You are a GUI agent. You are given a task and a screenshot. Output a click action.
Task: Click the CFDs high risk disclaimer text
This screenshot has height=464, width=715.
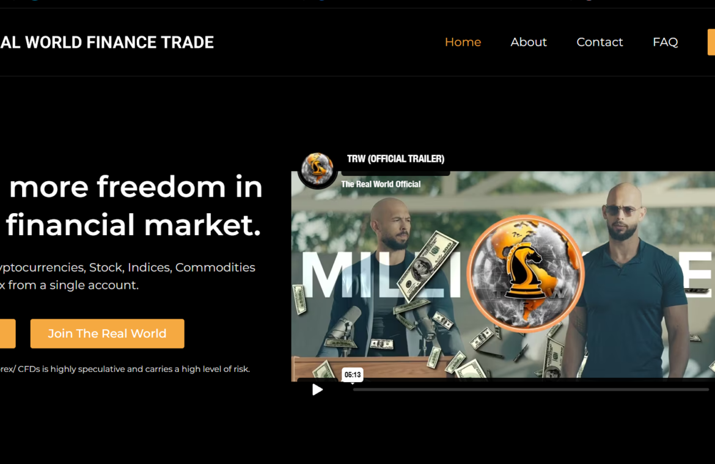coord(125,369)
